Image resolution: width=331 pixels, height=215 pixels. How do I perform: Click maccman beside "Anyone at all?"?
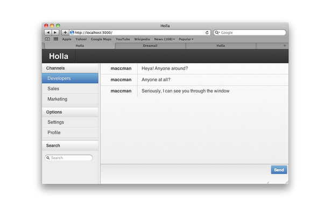point(121,80)
